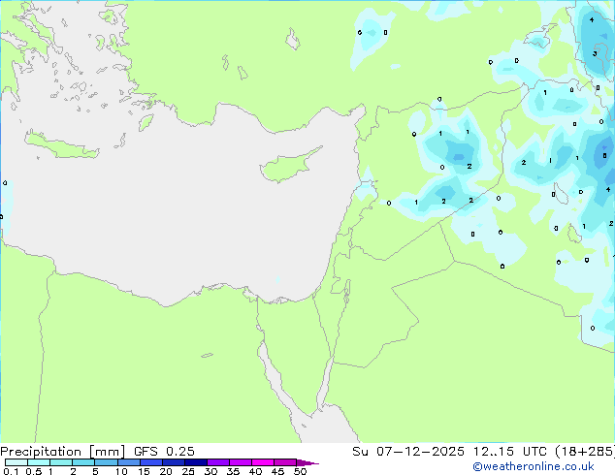Pick the 30–35 mm violet legend swatch
Viewport: 615px width, 475px height.
pyautogui.click(x=218, y=462)
